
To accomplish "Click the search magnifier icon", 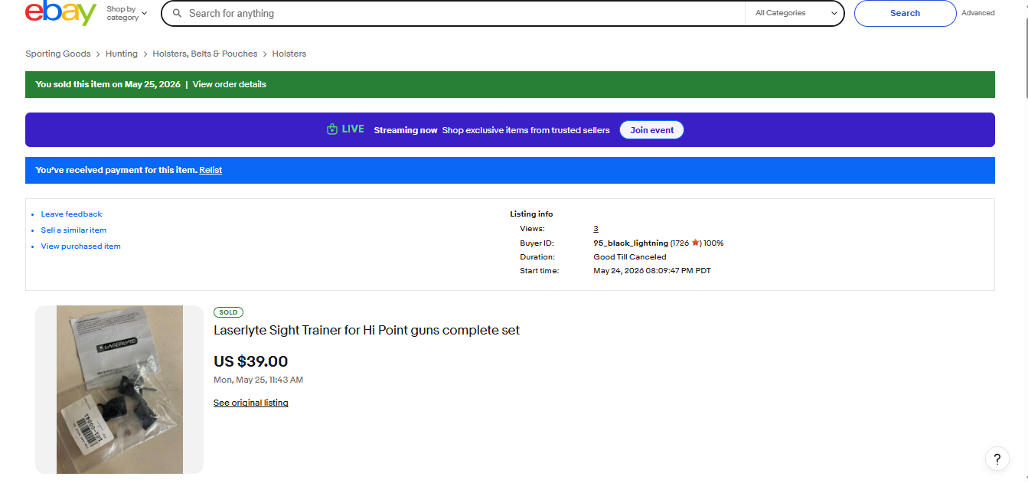I will click(177, 13).
